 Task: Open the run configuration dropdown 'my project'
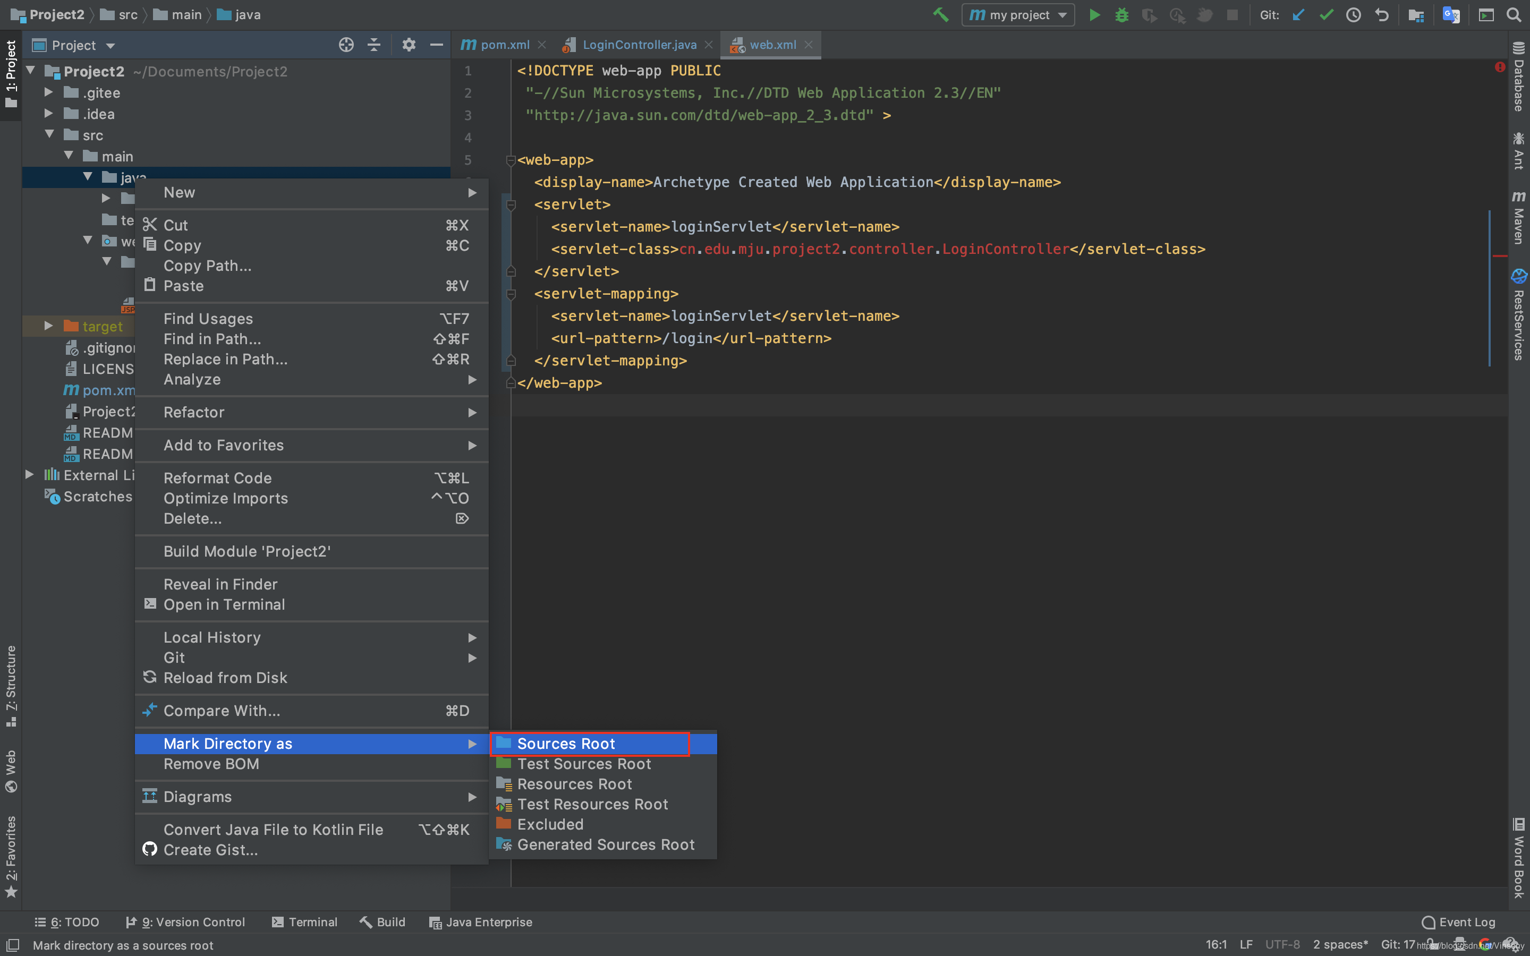(x=1018, y=14)
